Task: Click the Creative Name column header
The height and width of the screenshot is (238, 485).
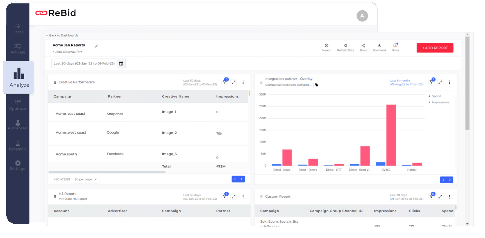Action: (176, 96)
